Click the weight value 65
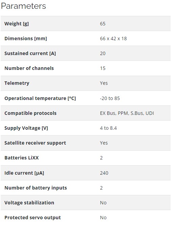This screenshot has height=226, width=173. [103, 24]
